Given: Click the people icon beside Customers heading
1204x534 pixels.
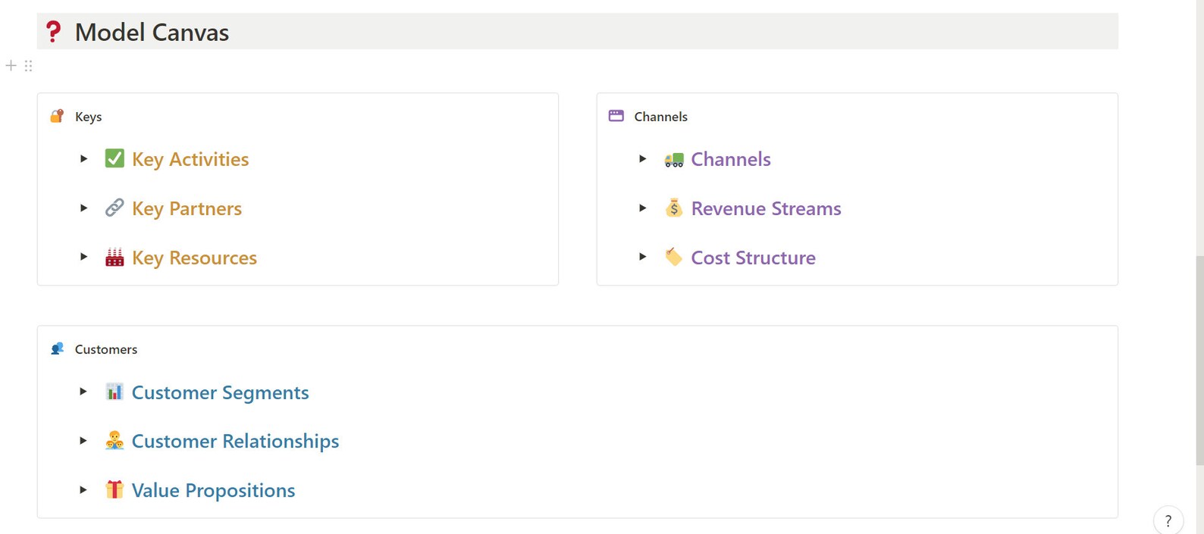Looking at the screenshot, I should click(57, 348).
